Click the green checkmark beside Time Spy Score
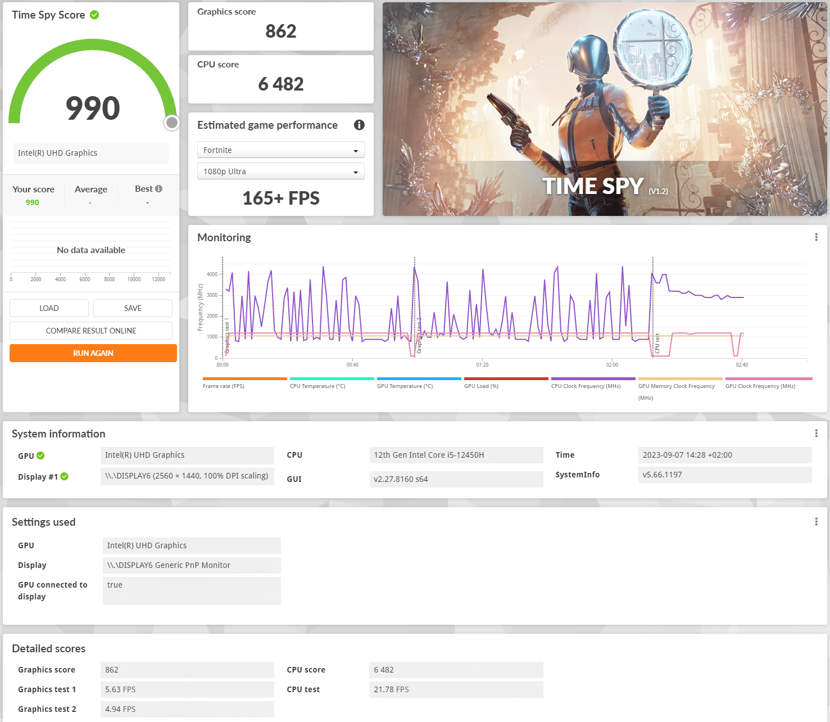The image size is (830, 722). [x=94, y=15]
